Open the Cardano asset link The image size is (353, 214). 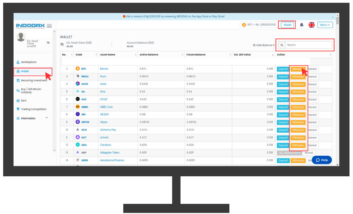coord(105,145)
